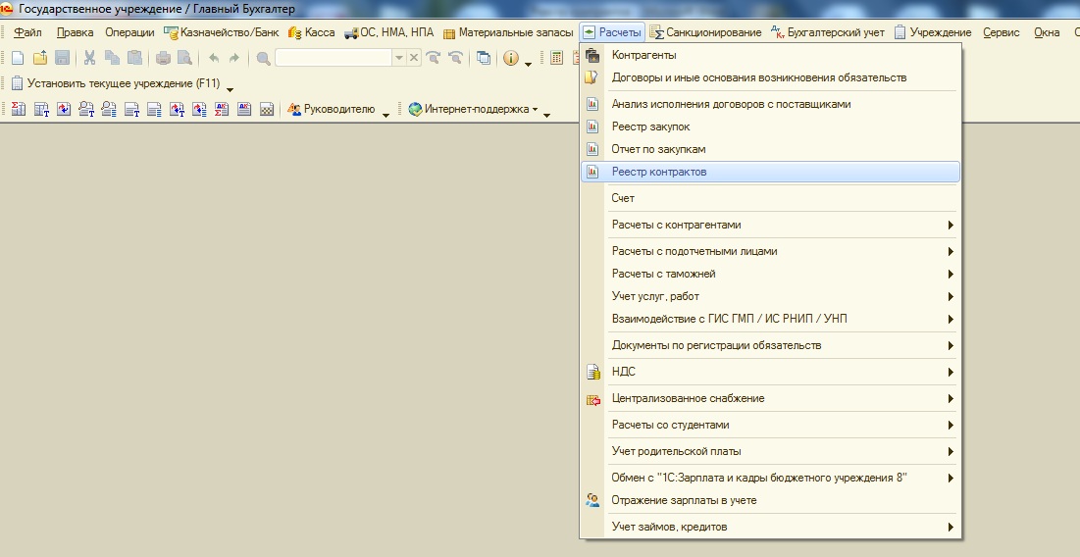Click the Print printer icon
Screen dimensions: 1080x557
click(x=163, y=58)
